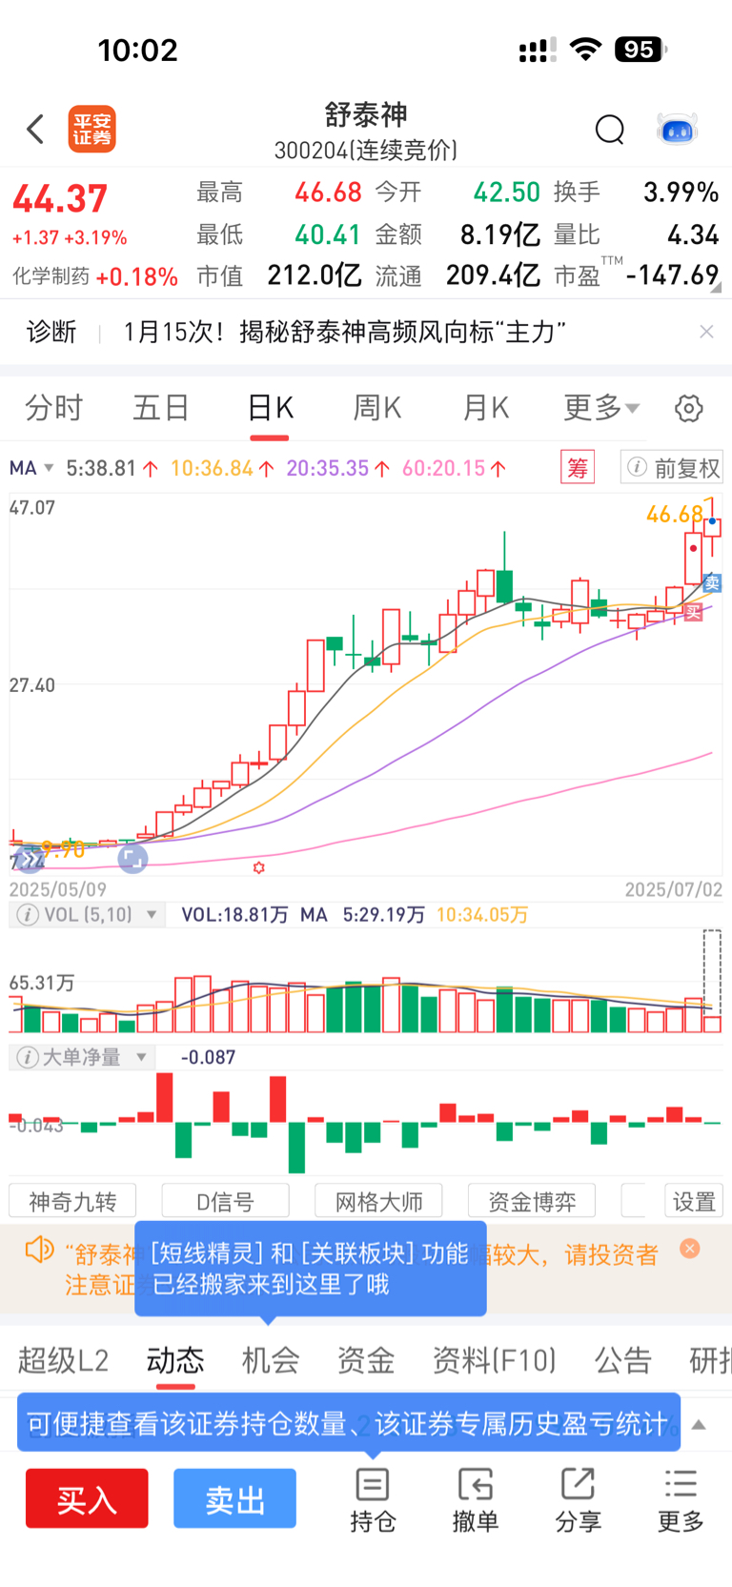Screen dimensions: 732x1587
Task: Open the 更多 chart period dropdown
Action: [601, 408]
